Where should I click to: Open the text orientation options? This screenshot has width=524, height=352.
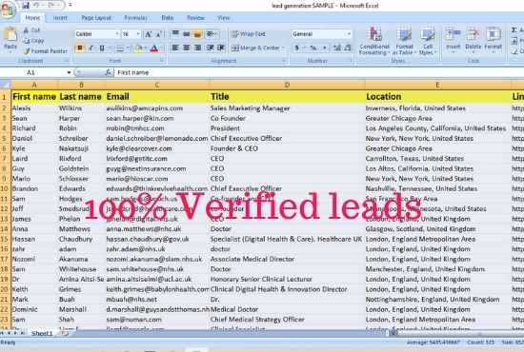pyautogui.click(x=212, y=33)
